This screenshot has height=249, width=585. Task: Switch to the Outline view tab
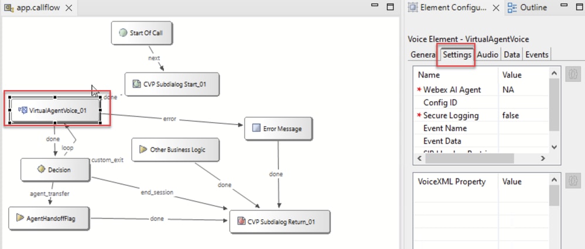(529, 8)
